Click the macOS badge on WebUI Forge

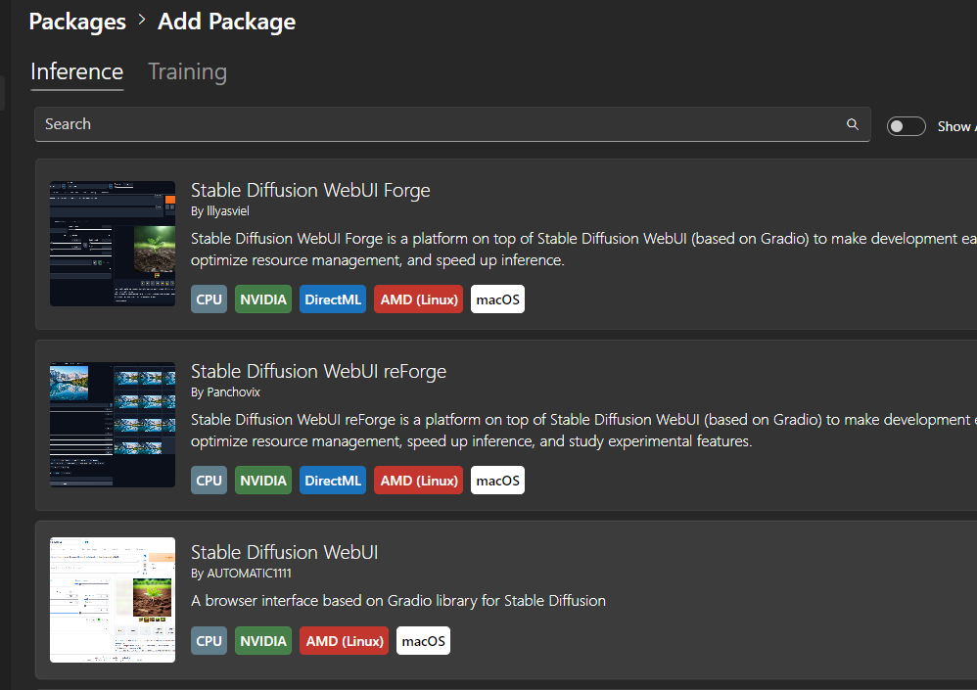[498, 299]
